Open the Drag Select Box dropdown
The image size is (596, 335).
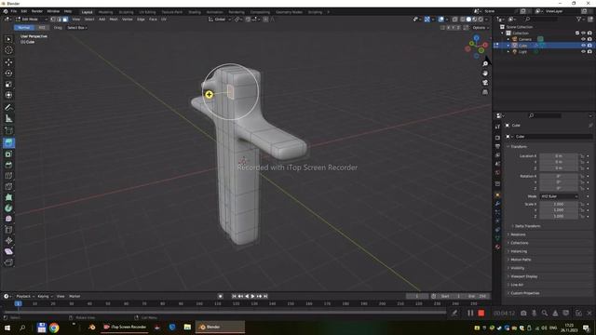tap(76, 27)
